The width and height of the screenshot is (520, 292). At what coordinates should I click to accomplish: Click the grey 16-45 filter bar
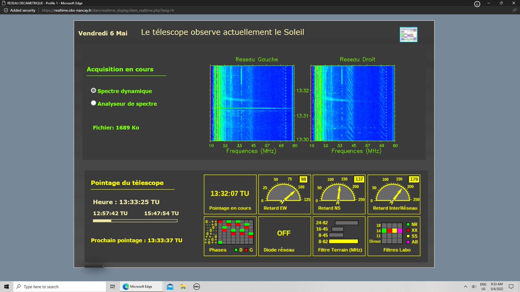coord(338,229)
